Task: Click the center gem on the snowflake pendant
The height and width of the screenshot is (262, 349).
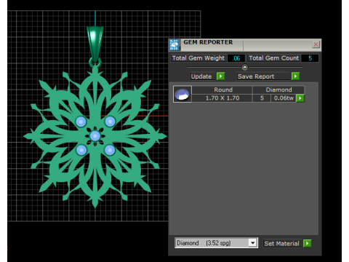Action: (95, 136)
